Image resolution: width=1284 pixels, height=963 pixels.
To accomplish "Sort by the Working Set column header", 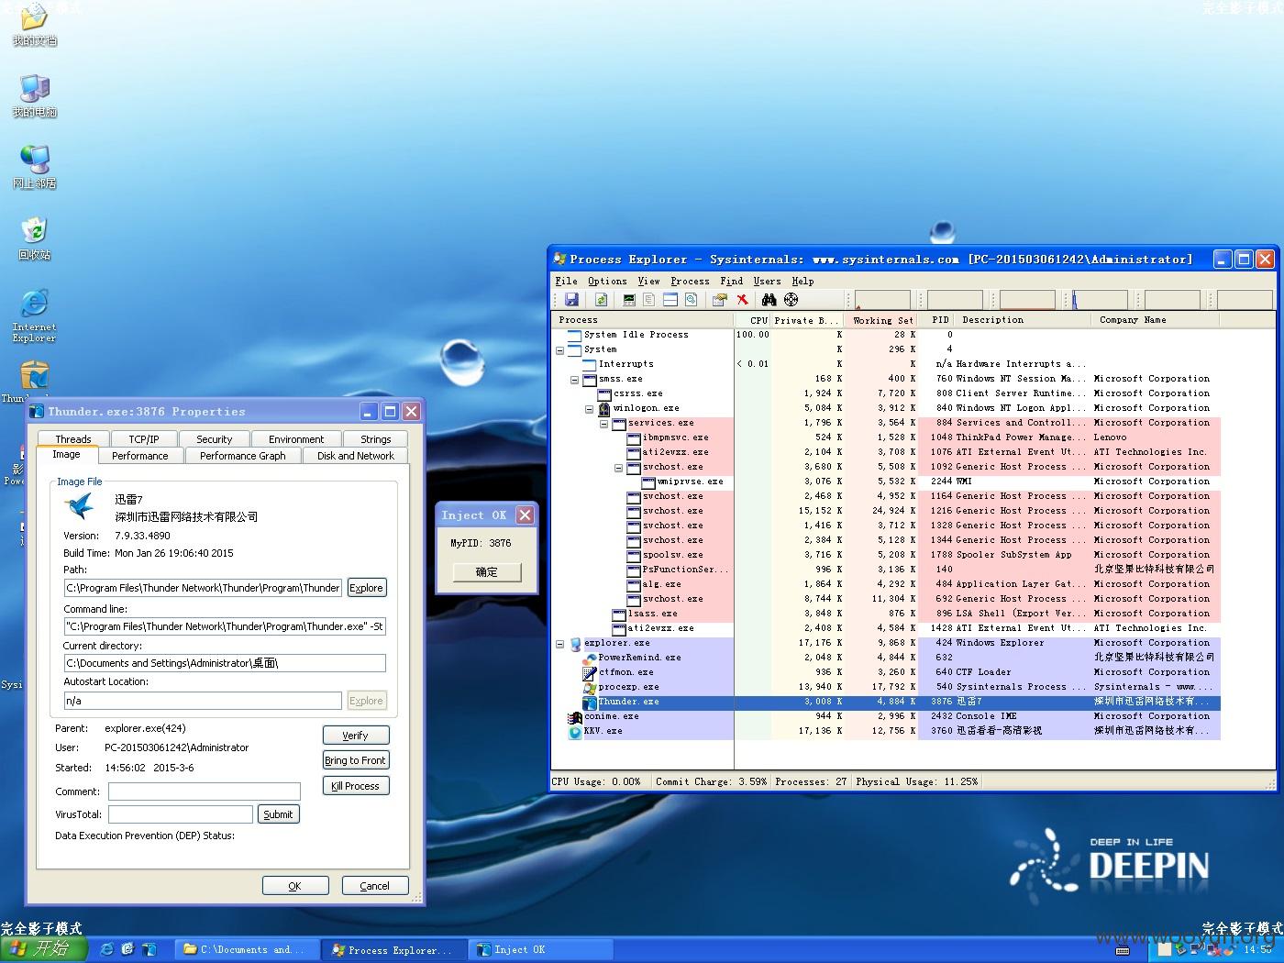I will [881, 320].
